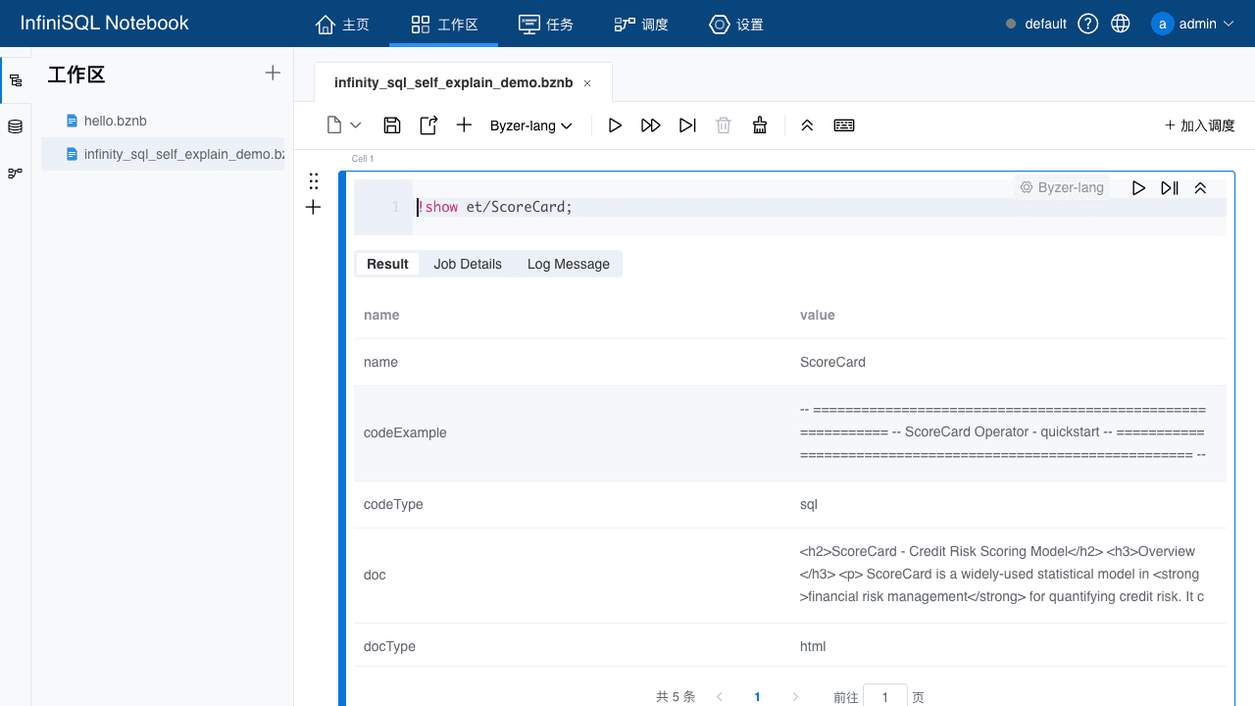Click the sql value cell
This screenshot has width=1255, height=706.
809,504
